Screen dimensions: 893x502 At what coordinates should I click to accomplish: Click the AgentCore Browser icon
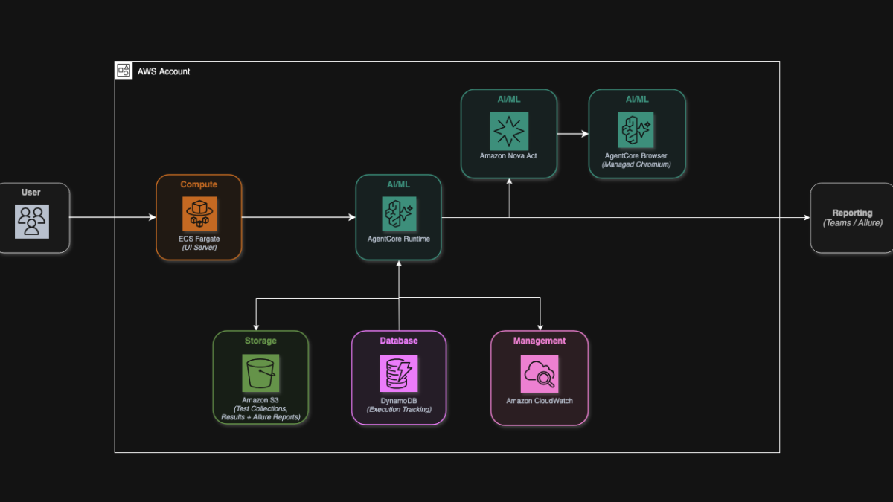(x=636, y=130)
